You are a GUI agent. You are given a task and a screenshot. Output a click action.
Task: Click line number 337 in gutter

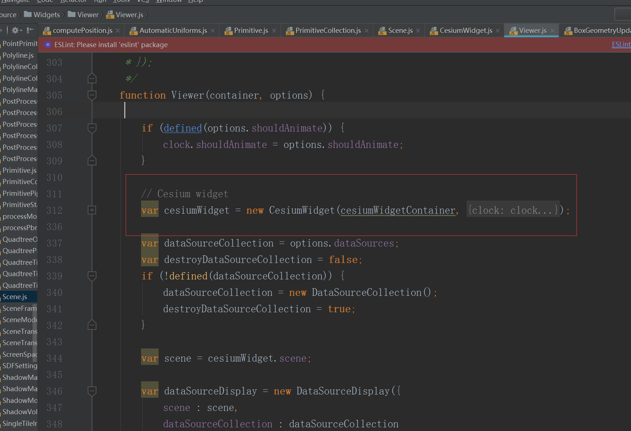[54, 243]
